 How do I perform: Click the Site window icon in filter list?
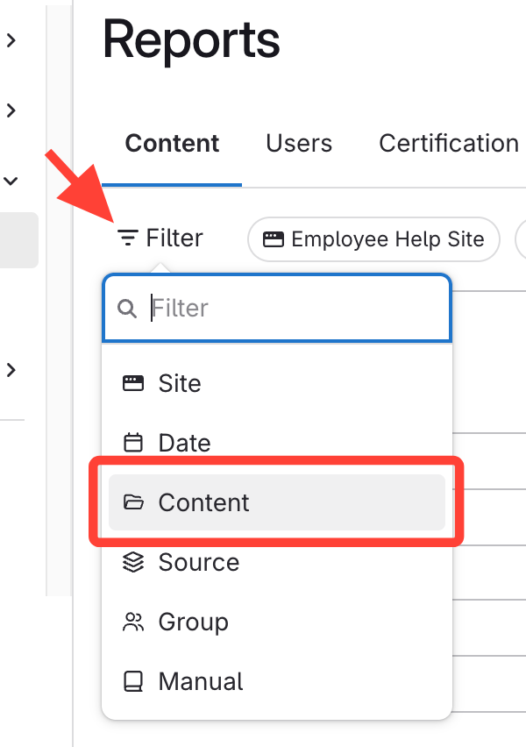133,383
